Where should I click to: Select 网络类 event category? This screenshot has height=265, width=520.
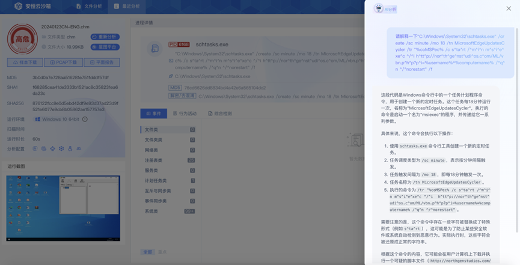pyautogui.click(x=151, y=150)
